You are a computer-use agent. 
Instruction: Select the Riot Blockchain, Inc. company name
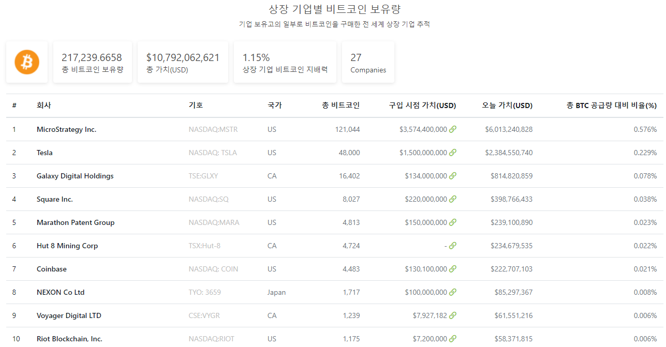point(69,339)
